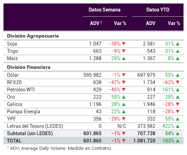Click the red down arrow beside Galicia YTD -28%
This screenshot has height=155, width=187.
pos(178,104)
